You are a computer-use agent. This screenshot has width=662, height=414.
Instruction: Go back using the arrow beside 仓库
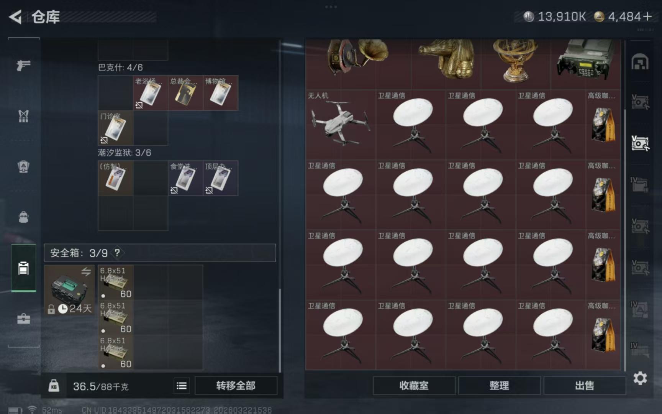(x=15, y=17)
